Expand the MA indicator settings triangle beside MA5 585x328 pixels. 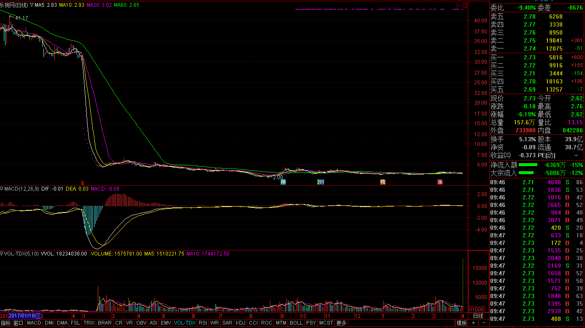click(x=32, y=5)
